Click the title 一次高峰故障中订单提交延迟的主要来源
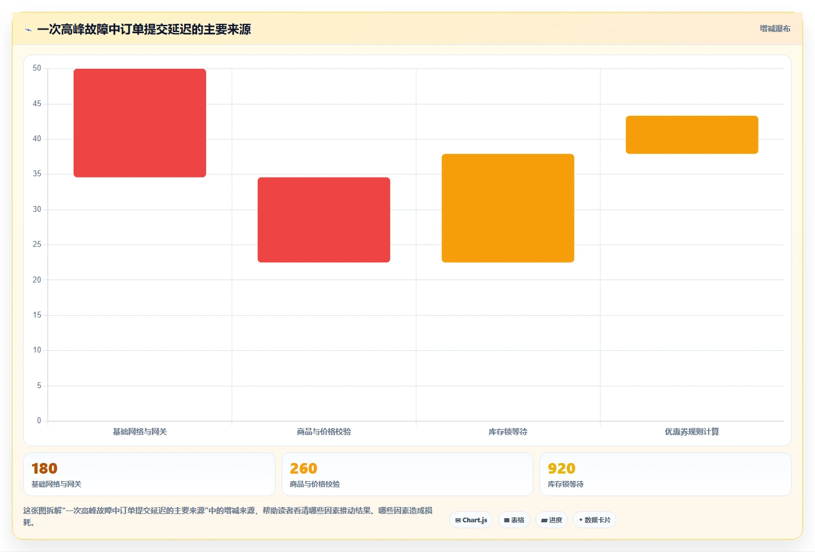Screen dimensions: 815x552 [x=144, y=29]
